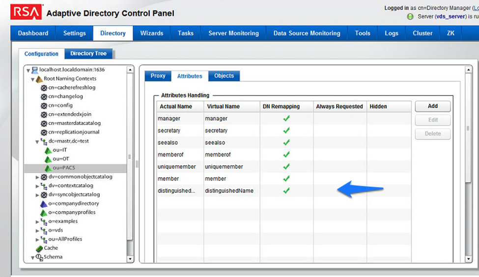Click the Edit attribute button

432,120
